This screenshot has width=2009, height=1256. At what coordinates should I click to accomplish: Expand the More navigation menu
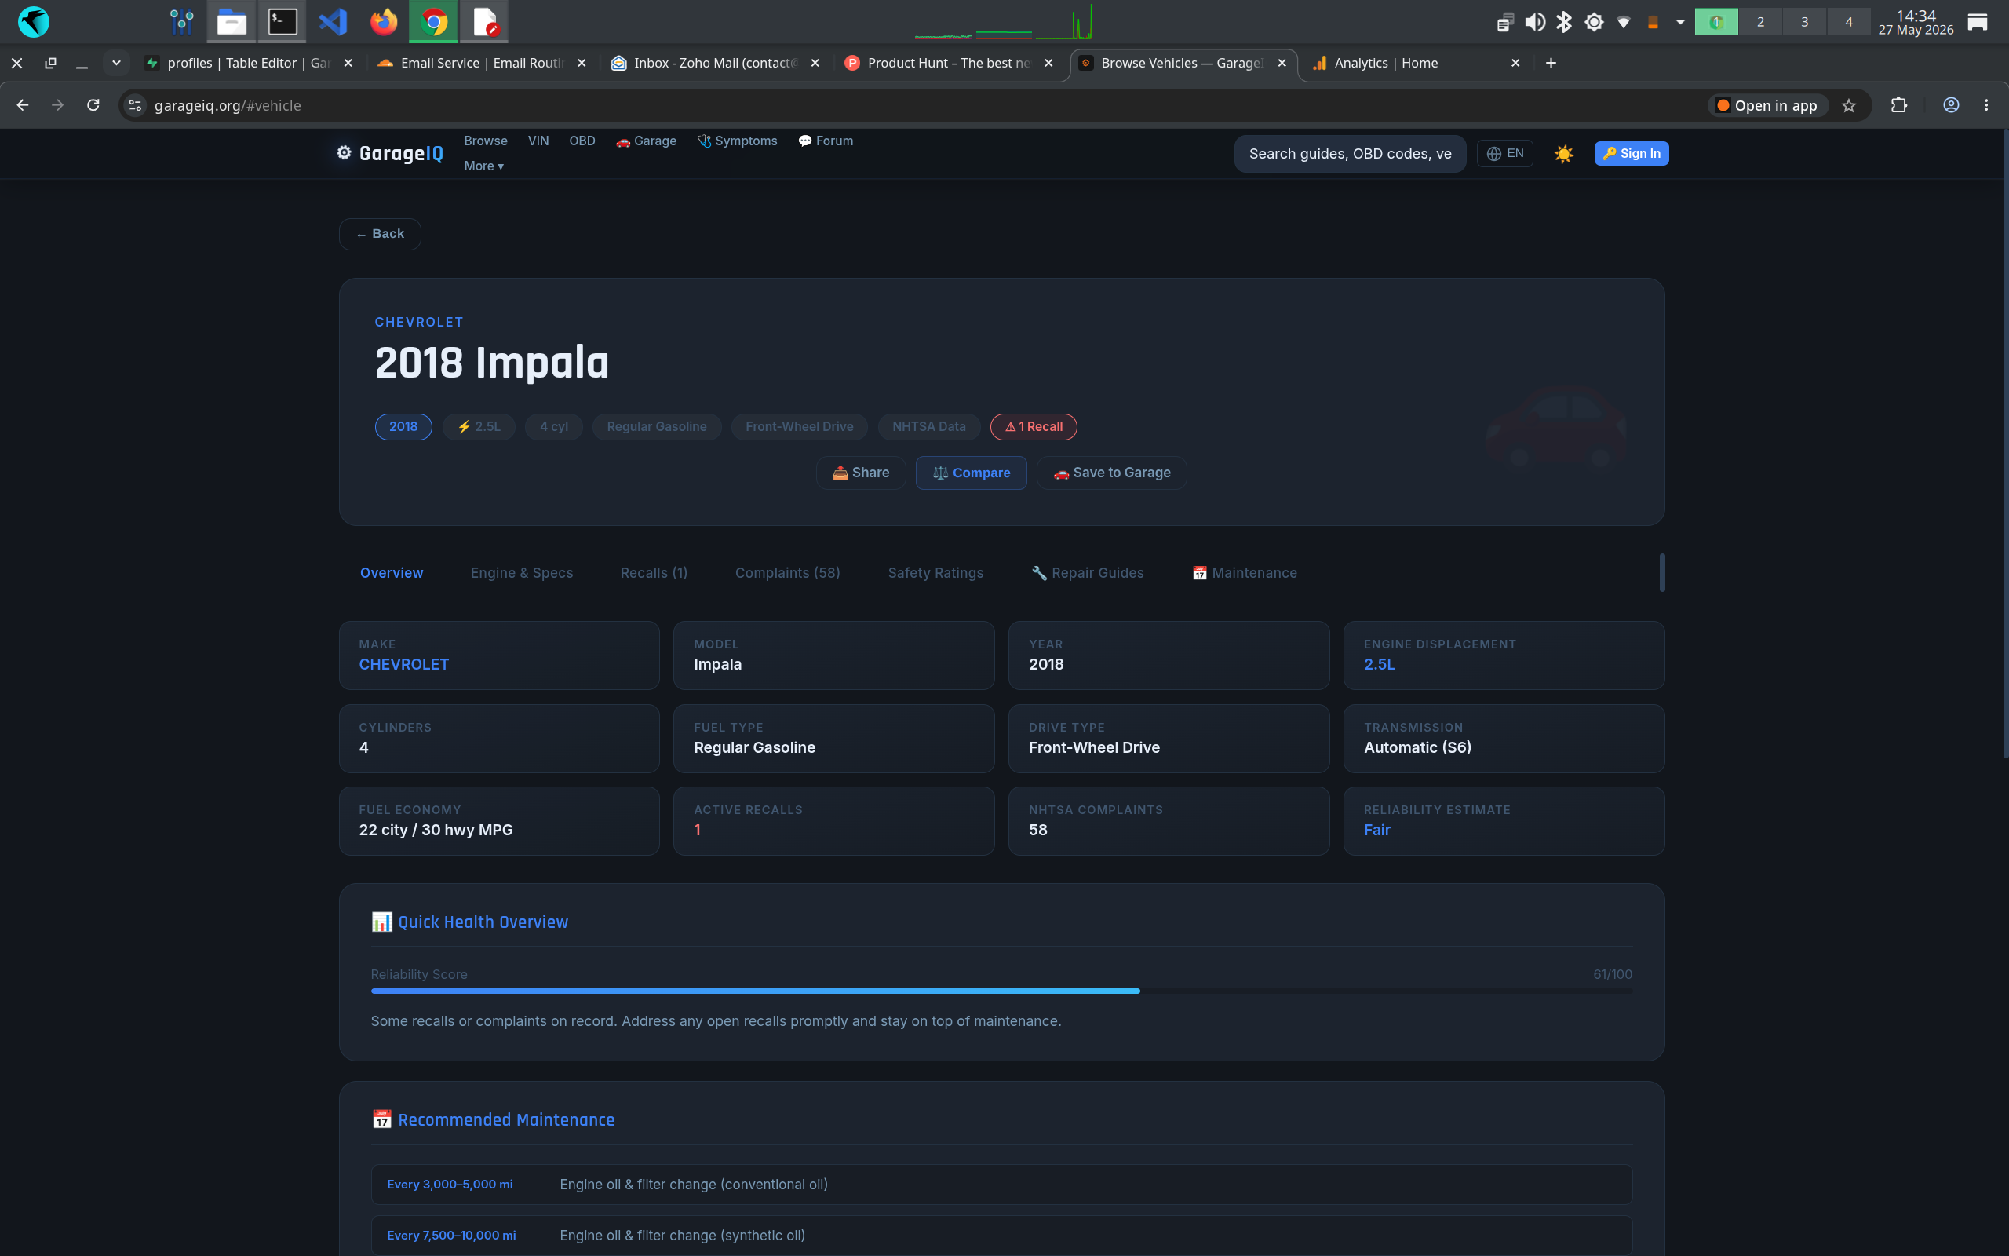coord(483,166)
